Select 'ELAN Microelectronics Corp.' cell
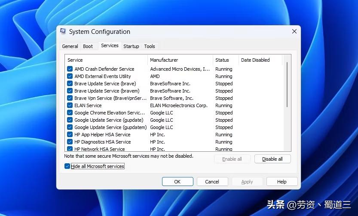The image size is (358, 216). pyautogui.click(x=179, y=105)
